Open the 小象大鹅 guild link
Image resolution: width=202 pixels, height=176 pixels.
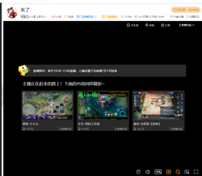[x=177, y=17]
